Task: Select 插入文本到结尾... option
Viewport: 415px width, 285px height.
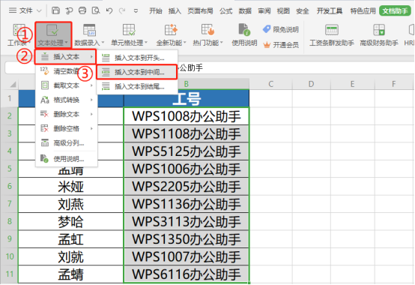Action: (137, 86)
